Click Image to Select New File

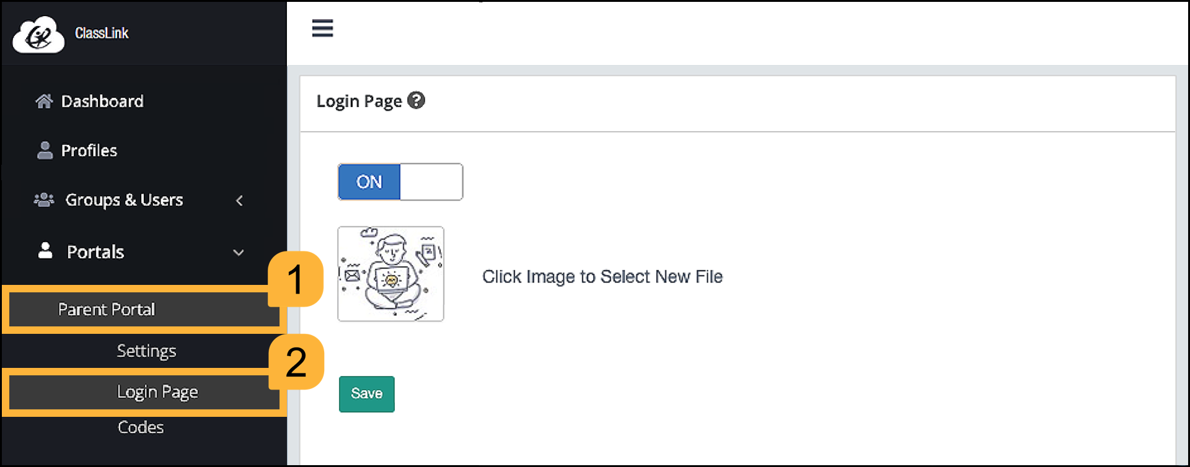pos(602,276)
